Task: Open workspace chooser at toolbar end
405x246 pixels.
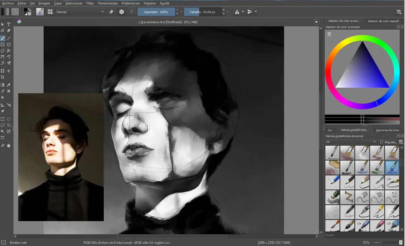Action: pos(399,12)
